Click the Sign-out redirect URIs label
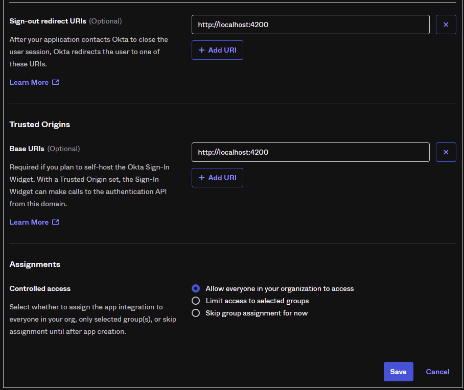 (48, 21)
